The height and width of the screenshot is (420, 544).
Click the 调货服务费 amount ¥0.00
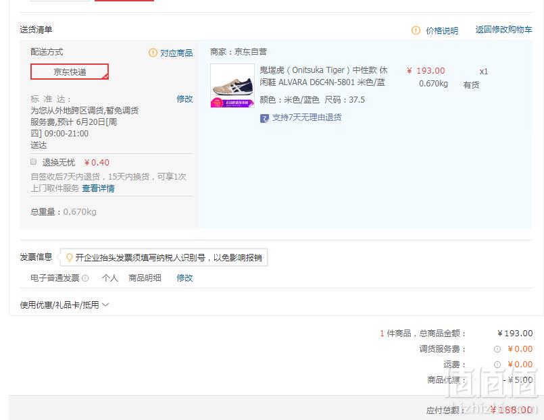(520, 349)
